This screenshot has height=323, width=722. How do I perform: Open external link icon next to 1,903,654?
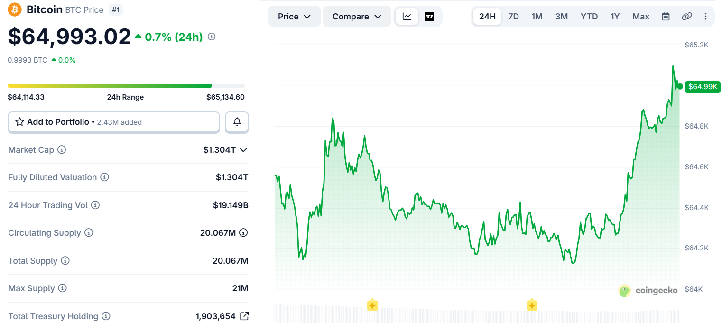(x=244, y=316)
